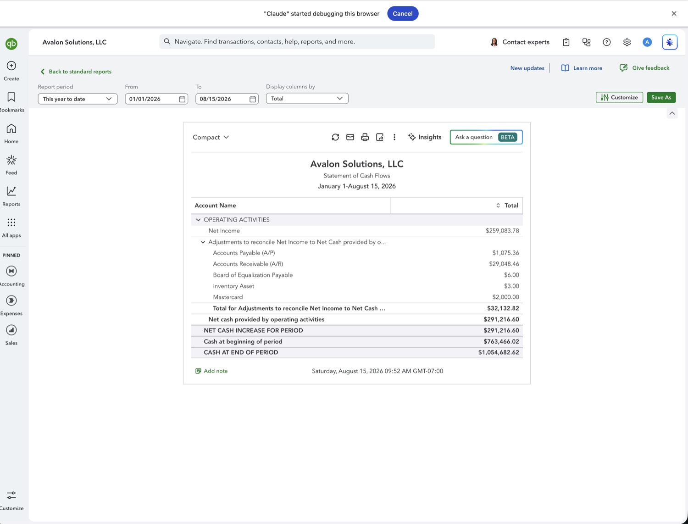This screenshot has width=688, height=524.
Task: Open the Display columns by dropdown
Action: 307,99
